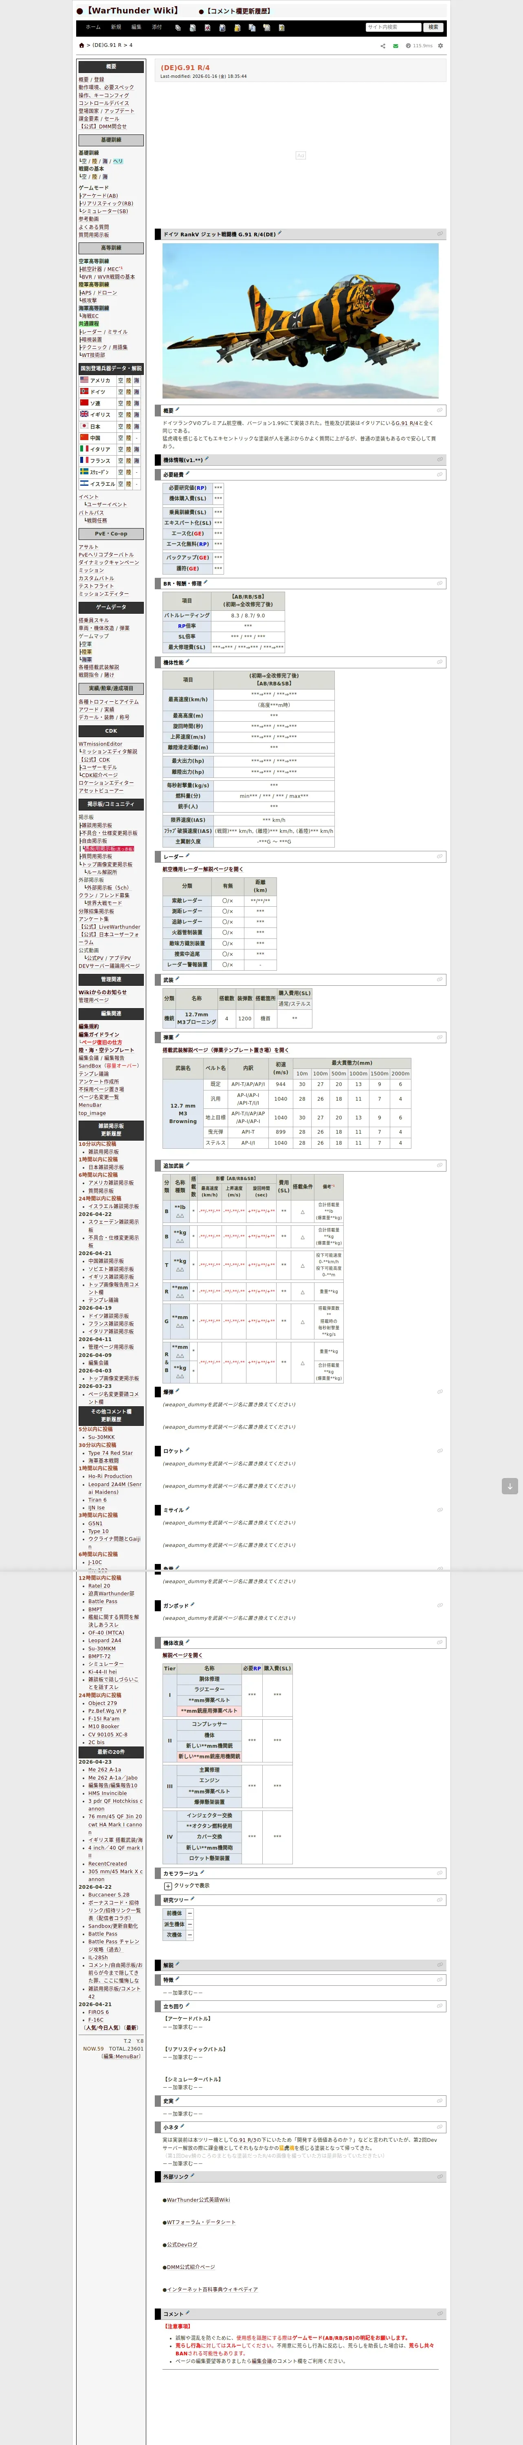This screenshot has width=523, height=2445.
Task: Click the G.91 R/4 aircraft image
Action: pos(300,321)
